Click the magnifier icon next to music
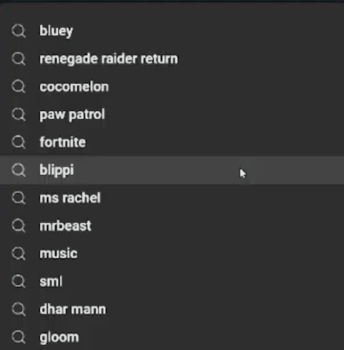The width and height of the screenshot is (344, 350). 19,253
